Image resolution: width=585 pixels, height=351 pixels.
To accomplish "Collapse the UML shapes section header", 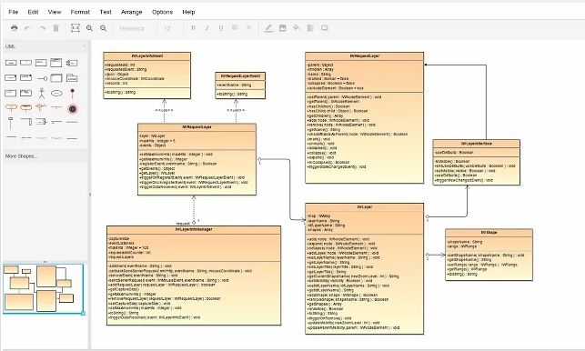I will click(45, 46).
